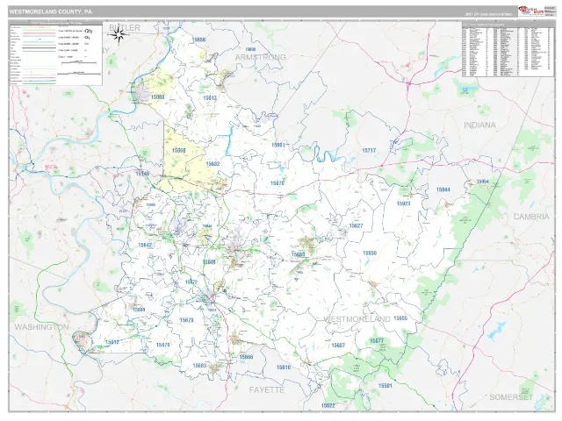This screenshot has height=421, width=562.
Task: Click ZIP code 15479 label
Action: click(x=163, y=345)
